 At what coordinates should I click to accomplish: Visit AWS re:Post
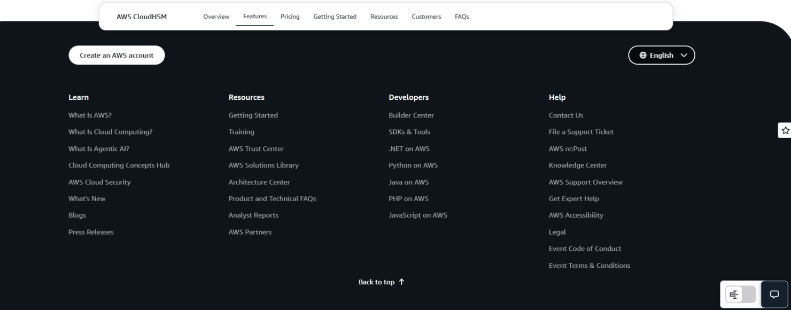[x=568, y=149]
